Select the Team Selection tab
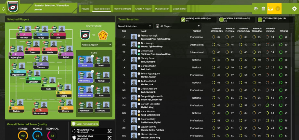 point(101,9)
